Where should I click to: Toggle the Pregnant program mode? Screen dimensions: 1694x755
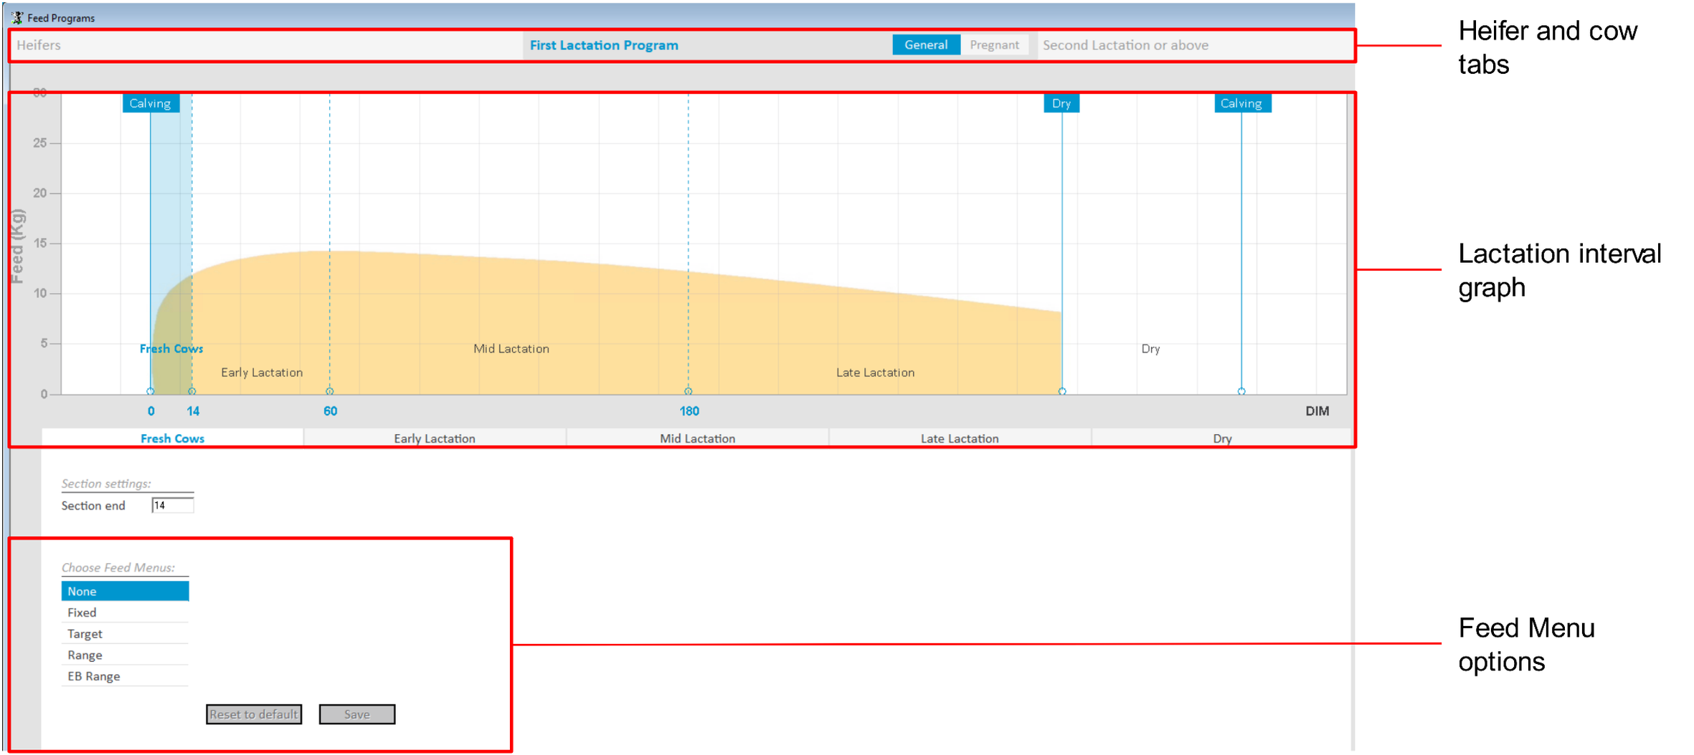coord(994,45)
